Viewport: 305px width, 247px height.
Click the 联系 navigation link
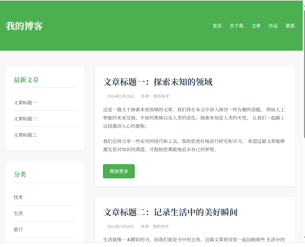click(290, 26)
